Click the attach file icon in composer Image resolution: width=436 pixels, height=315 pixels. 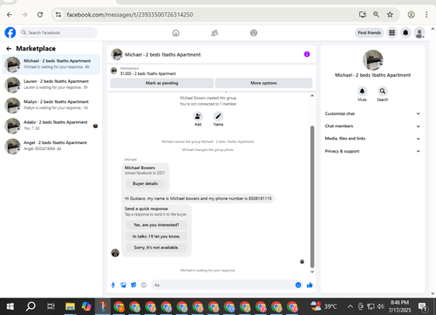click(x=123, y=285)
